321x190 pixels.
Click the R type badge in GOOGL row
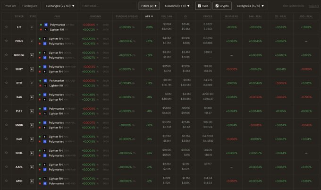click(32, 55)
